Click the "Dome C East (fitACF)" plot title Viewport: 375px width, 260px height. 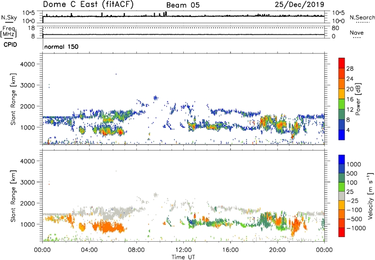88,4
